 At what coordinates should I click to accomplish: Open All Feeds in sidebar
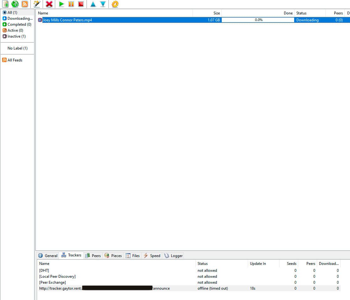click(18, 60)
